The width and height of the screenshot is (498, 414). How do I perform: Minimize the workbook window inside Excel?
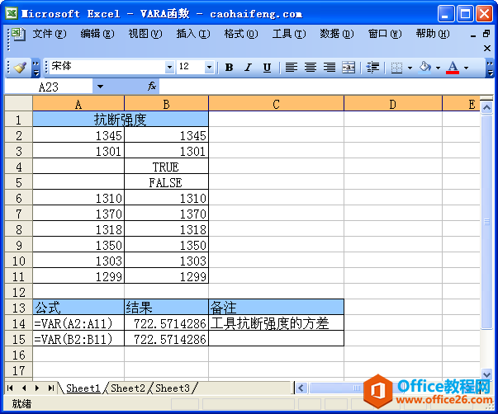[x=473, y=35]
